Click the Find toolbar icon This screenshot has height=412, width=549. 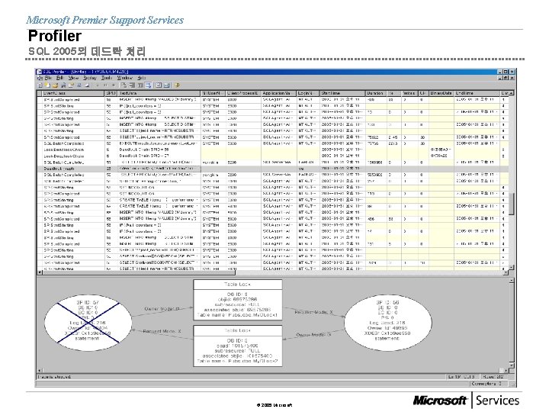(79, 85)
